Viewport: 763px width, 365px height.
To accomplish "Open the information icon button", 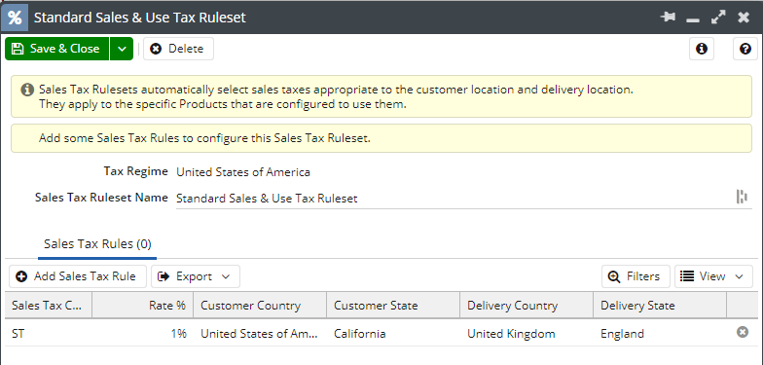I will (701, 49).
